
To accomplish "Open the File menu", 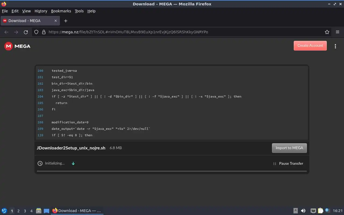I will point(5,11).
